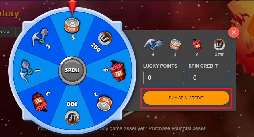
Task: Click the food can inventory icon
Action: point(175,45)
